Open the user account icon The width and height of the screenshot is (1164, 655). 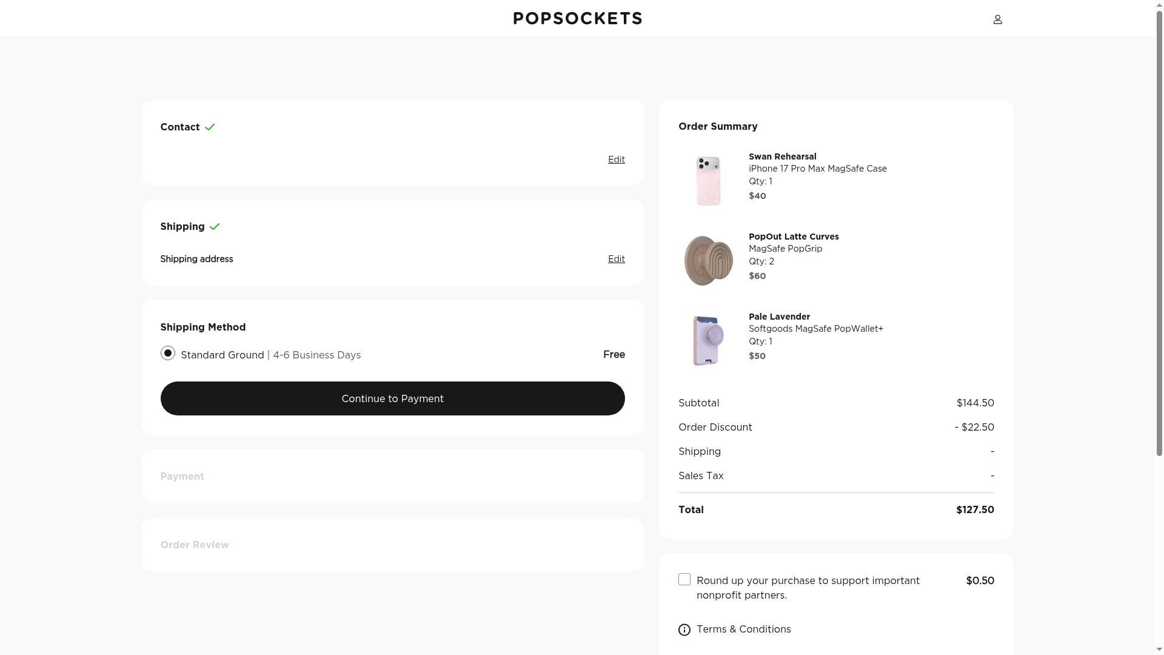[x=997, y=19]
